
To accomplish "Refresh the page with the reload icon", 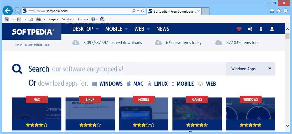I will pyautogui.click(x=143, y=11).
